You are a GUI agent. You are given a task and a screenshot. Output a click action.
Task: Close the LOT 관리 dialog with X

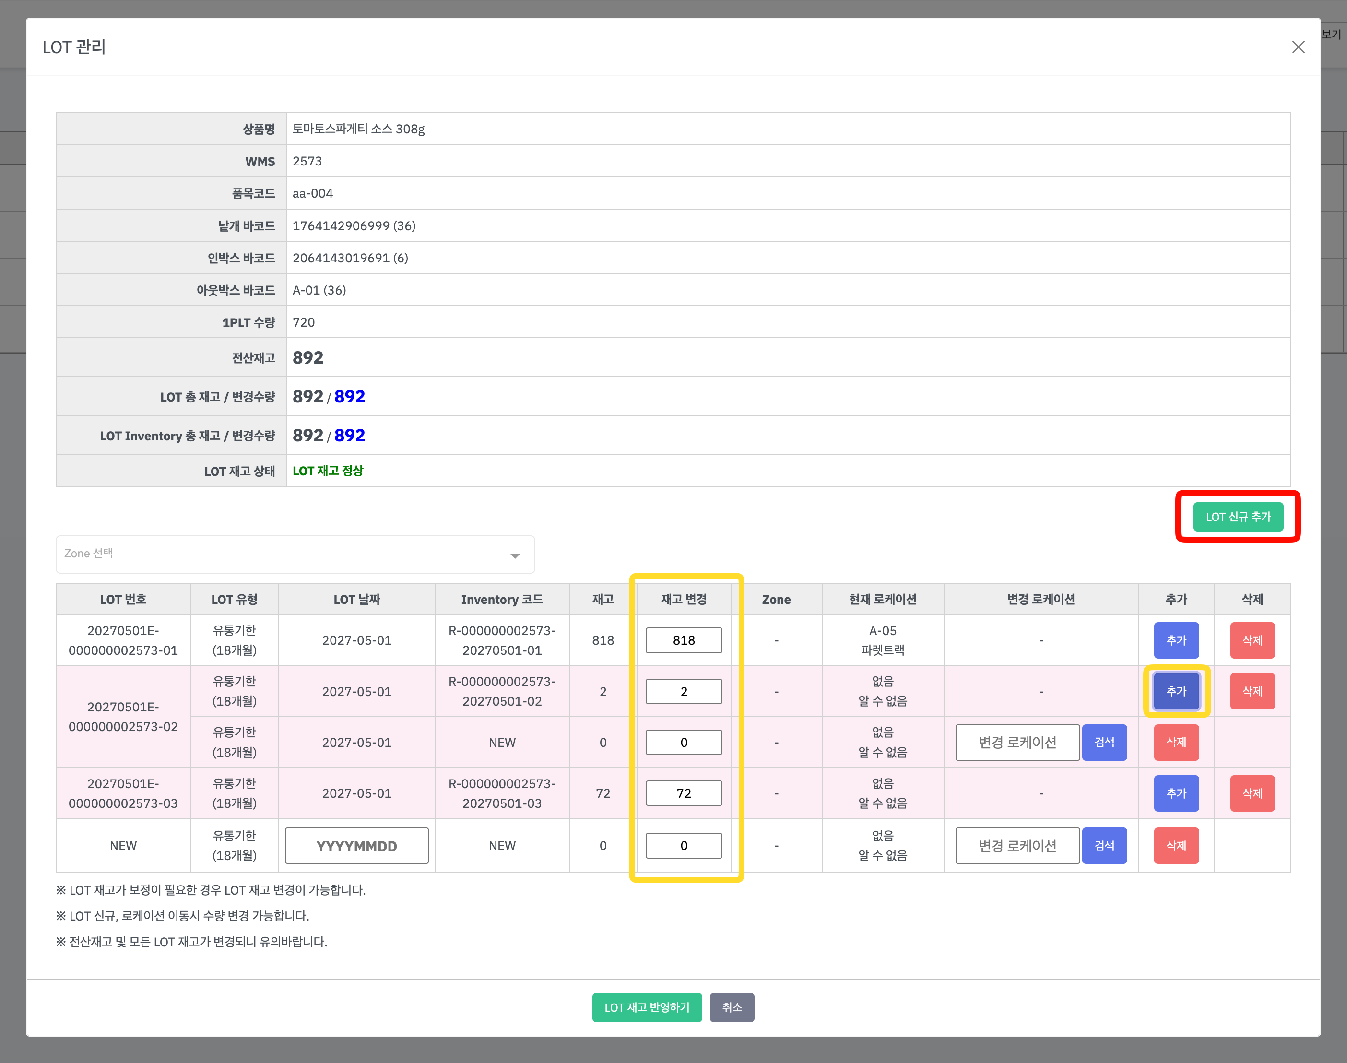click(x=1298, y=47)
